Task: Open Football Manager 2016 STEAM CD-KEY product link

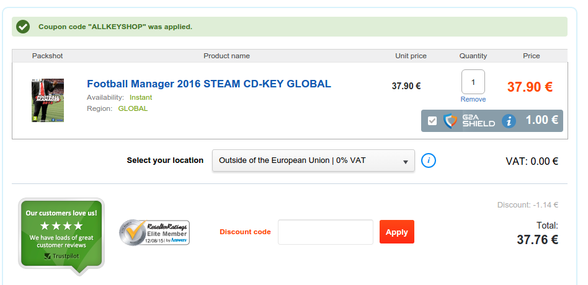Action: click(209, 84)
